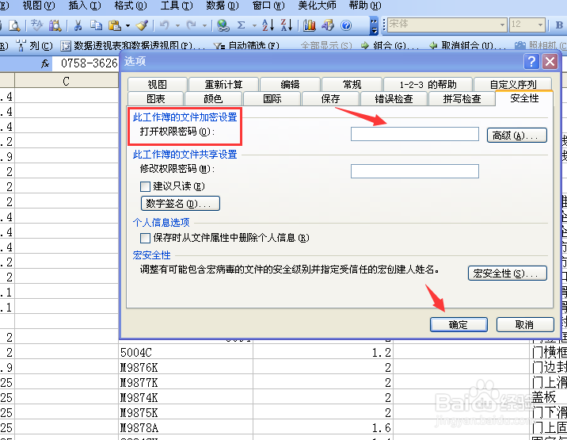Image resolution: width=567 pixels, height=440 pixels.
Task: Open the font name 宋体 dropdown
Action: (x=502, y=25)
